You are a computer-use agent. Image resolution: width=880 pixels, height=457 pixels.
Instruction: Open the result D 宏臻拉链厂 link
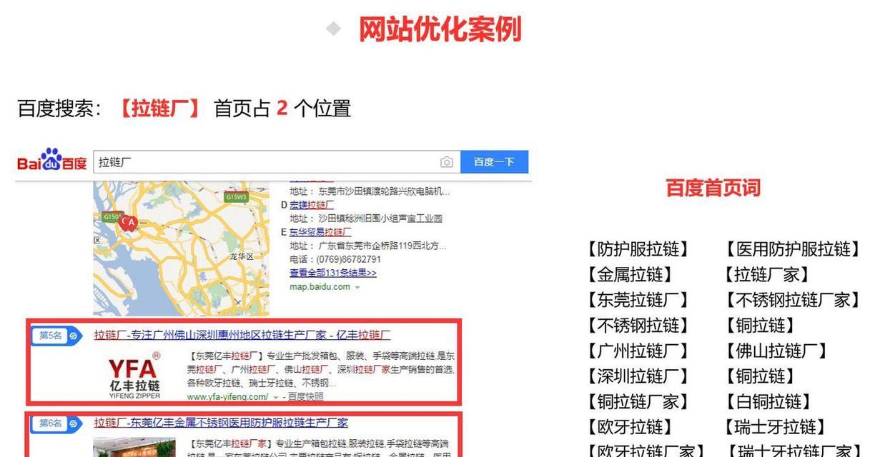312,205
